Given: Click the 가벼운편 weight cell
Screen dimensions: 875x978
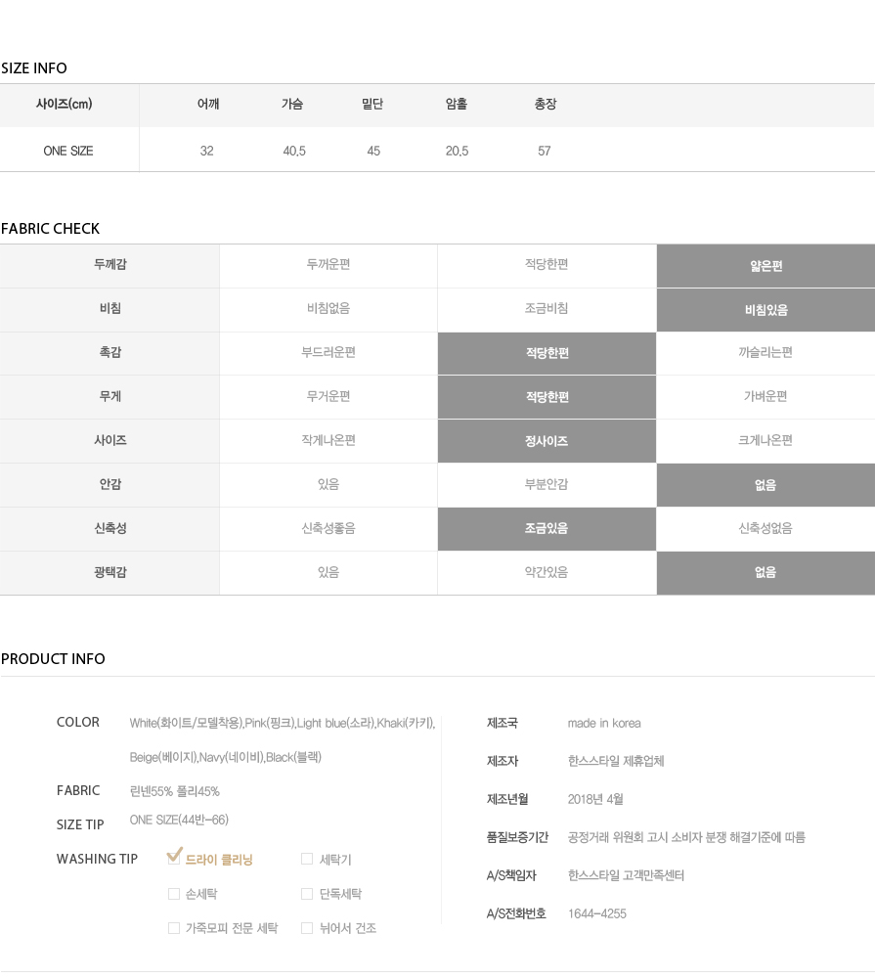Looking at the screenshot, I should point(766,396).
